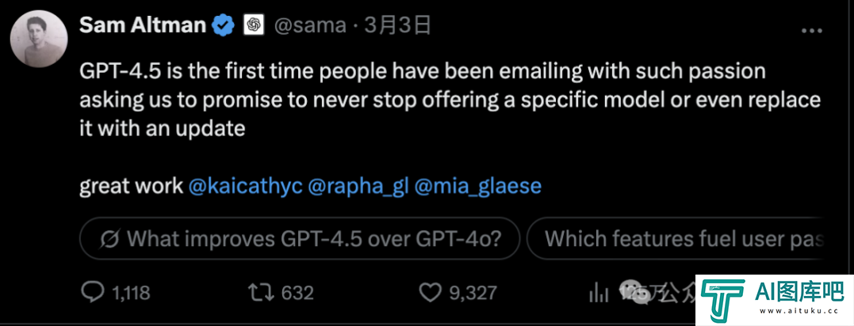Open the @mia_glaese mention
This screenshot has width=854, height=326.
(477, 186)
